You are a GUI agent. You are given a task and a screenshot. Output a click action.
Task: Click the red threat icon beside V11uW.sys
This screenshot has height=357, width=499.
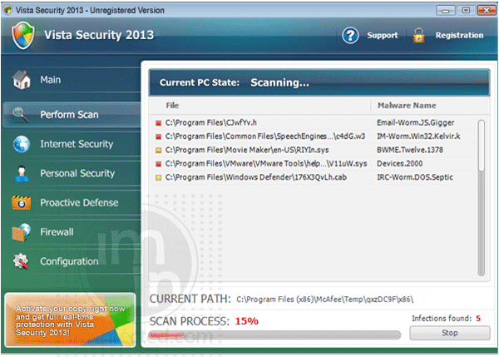click(x=158, y=164)
